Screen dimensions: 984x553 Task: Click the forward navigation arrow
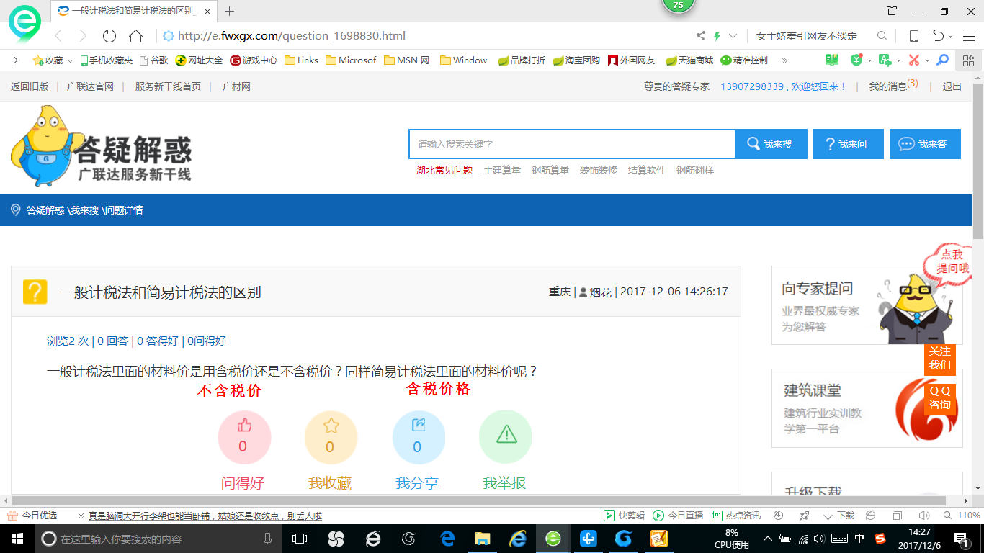coord(83,36)
